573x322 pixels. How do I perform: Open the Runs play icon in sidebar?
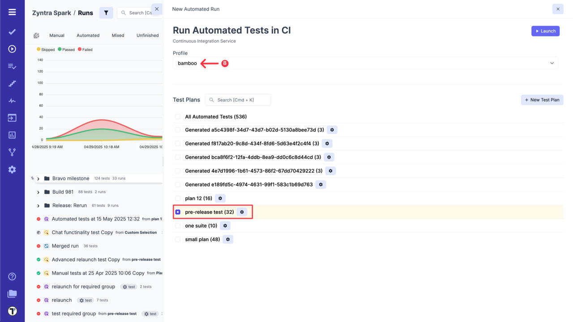pos(12,49)
